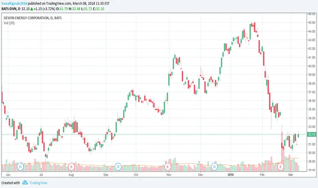Click the 40.00 price axis label
318x188 pixels.
(312, 66)
